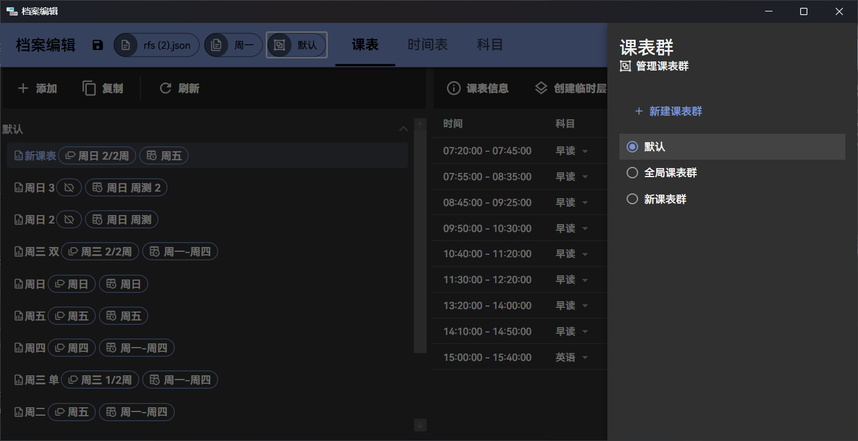
Task: Select the 新课表群 radio option
Action: [x=632, y=199]
